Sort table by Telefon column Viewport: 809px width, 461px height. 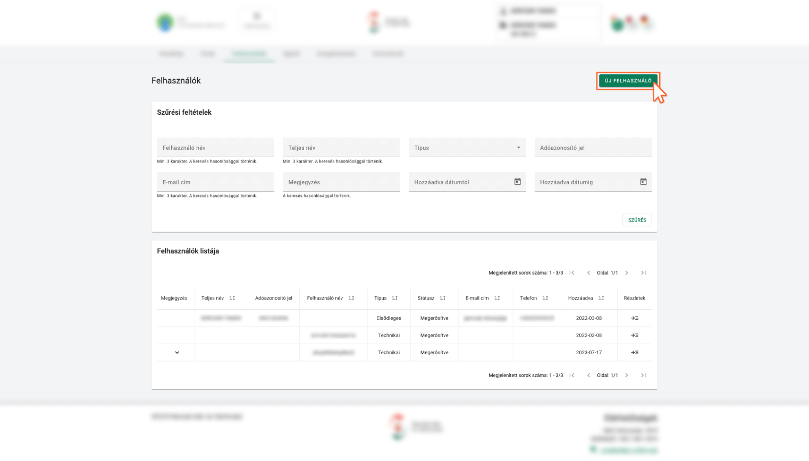(545, 298)
